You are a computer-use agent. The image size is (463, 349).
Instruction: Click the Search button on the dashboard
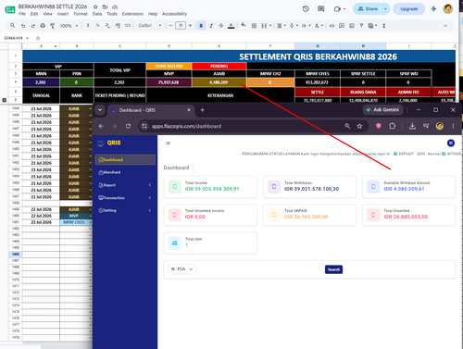(x=333, y=269)
